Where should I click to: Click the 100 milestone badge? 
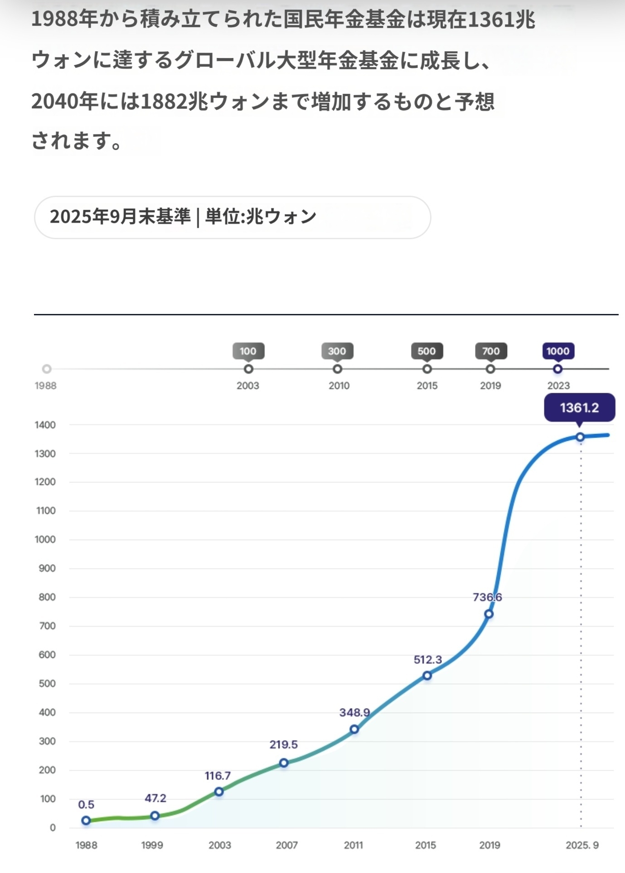pos(248,351)
